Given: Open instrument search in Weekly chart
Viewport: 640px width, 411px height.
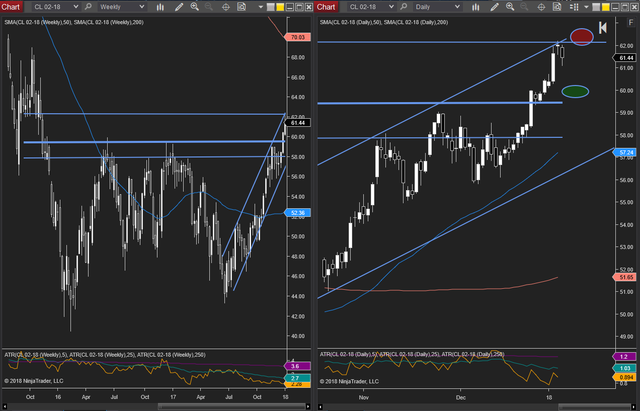Looking at the screenshot, I should point(88,7).
